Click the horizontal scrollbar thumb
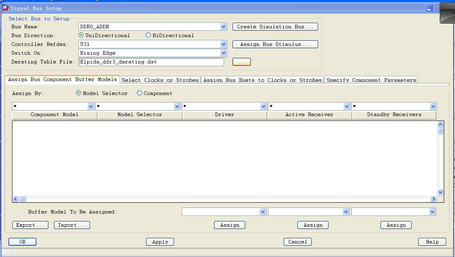 pyautogui.click(x=22, y=199)
